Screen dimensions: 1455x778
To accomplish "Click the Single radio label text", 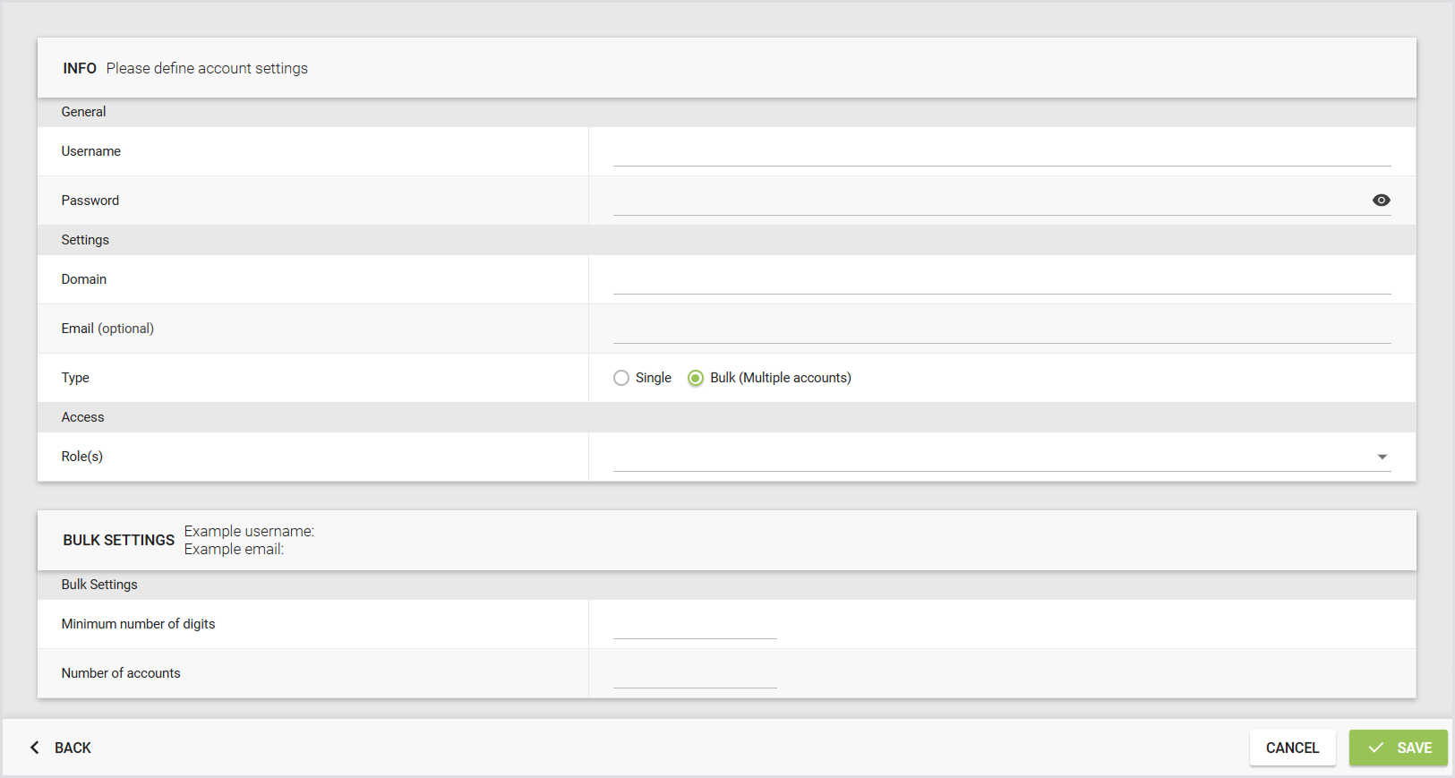I will [x=653, y=378].
